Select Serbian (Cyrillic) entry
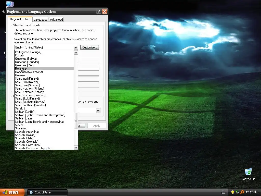Image resolution: width=261 pixels, height=196 pixels. [44, 112]
